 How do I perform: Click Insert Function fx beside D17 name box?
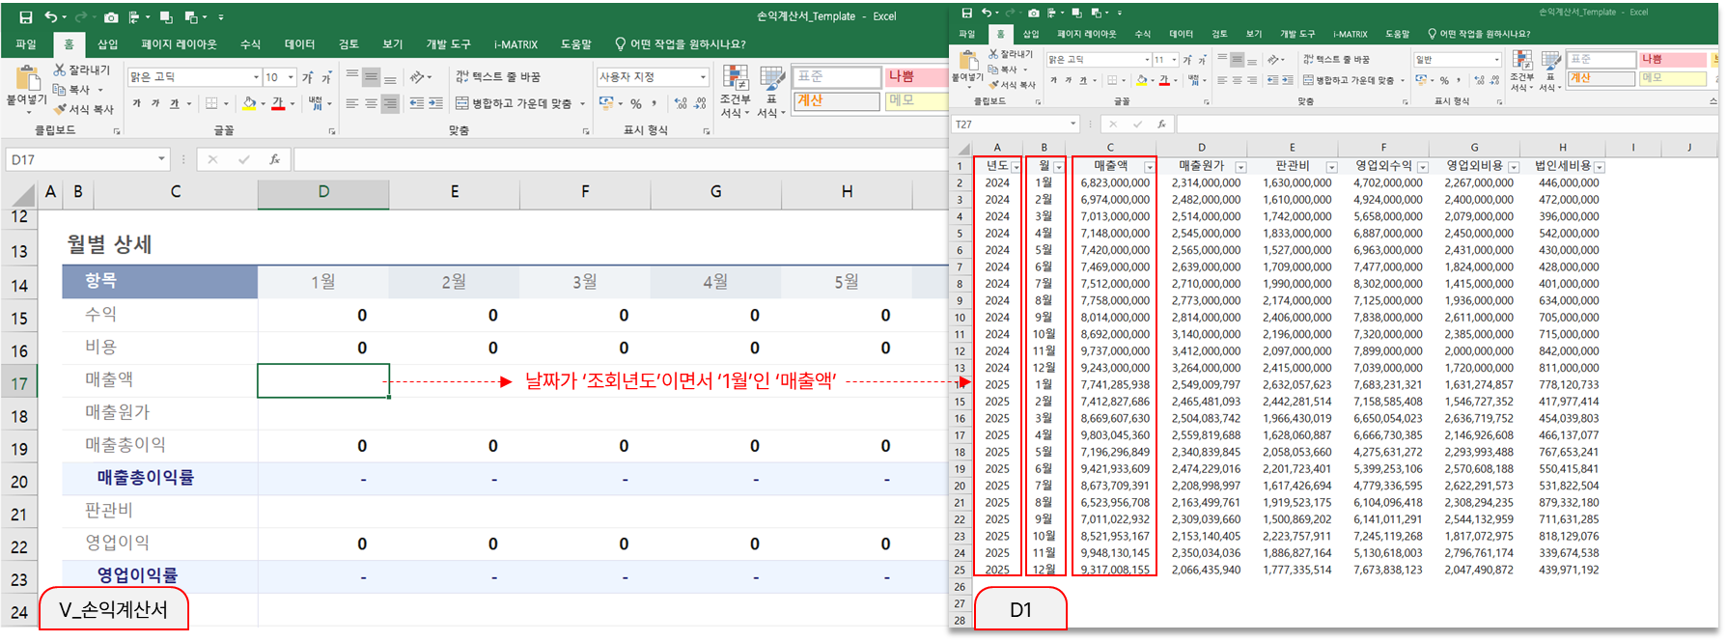pyautogui.click(x=274, y=159)
